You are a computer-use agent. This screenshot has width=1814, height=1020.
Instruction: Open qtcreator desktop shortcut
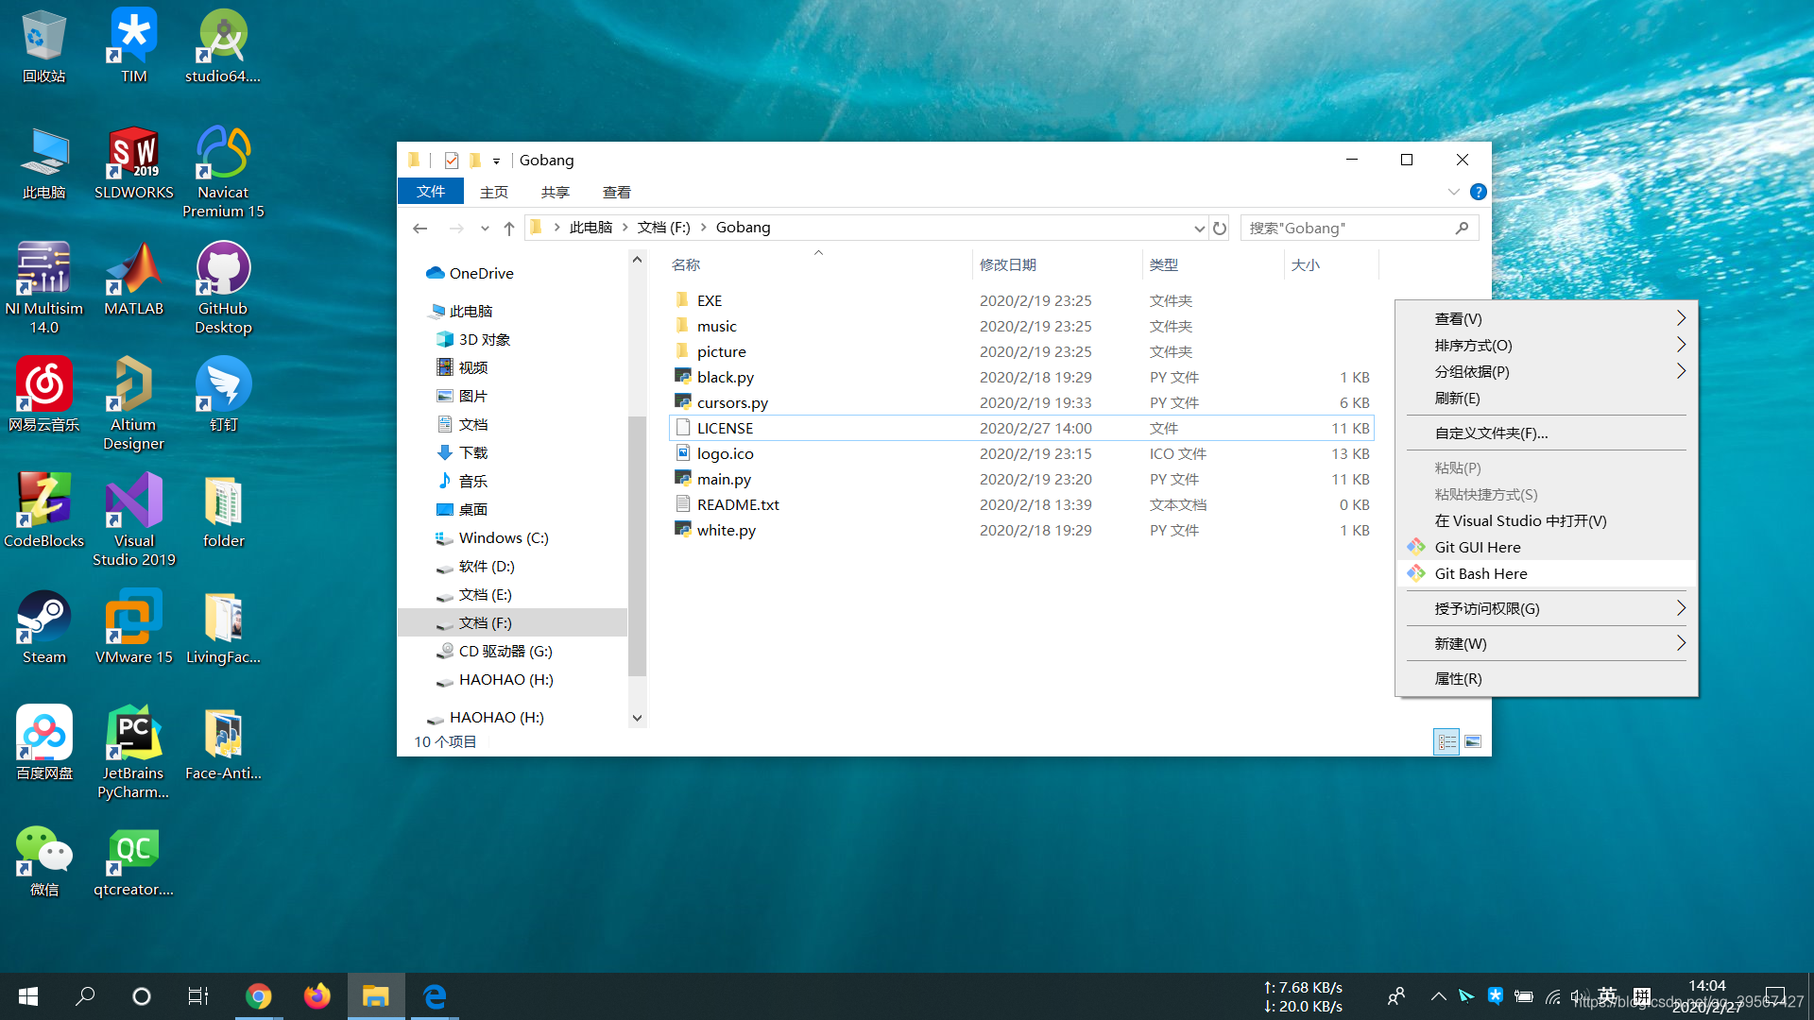(x=133, y=860)
